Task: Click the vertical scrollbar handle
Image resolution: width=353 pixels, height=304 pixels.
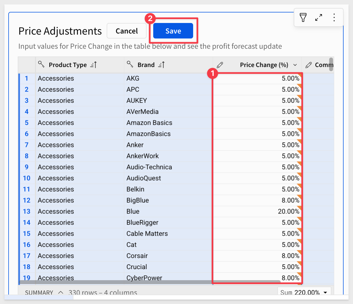Action: (331, 64)
